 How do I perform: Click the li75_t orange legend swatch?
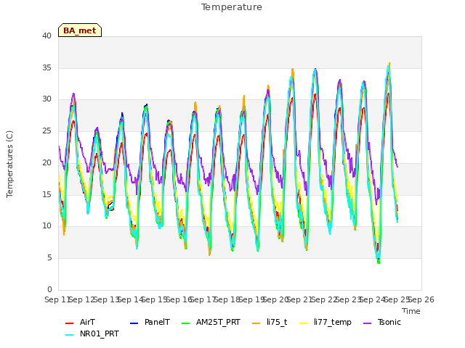[256, 323]
